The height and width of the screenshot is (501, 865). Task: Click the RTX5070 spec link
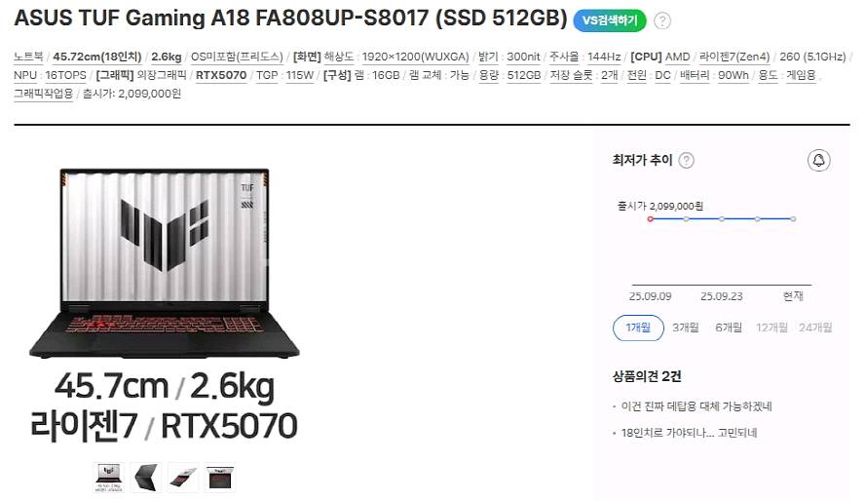point(221,75)
